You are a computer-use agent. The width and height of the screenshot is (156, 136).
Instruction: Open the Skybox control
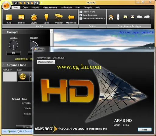point(21,19)
